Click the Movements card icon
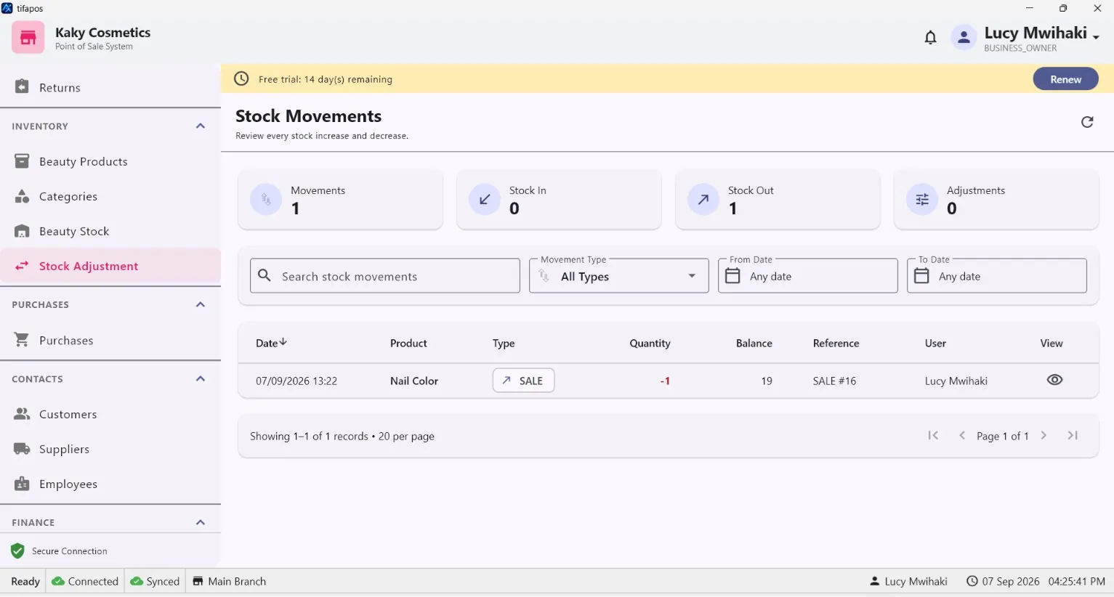1114x597 pixels. click(x=266, y=199)
